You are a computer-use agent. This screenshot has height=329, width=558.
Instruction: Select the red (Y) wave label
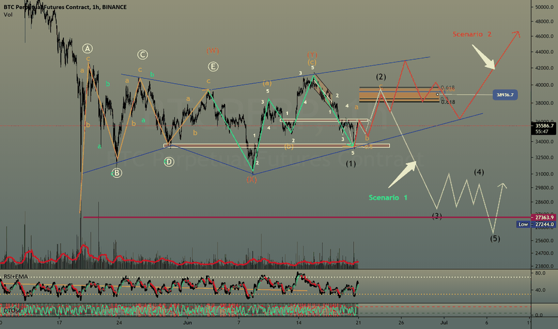coord(312,55)
